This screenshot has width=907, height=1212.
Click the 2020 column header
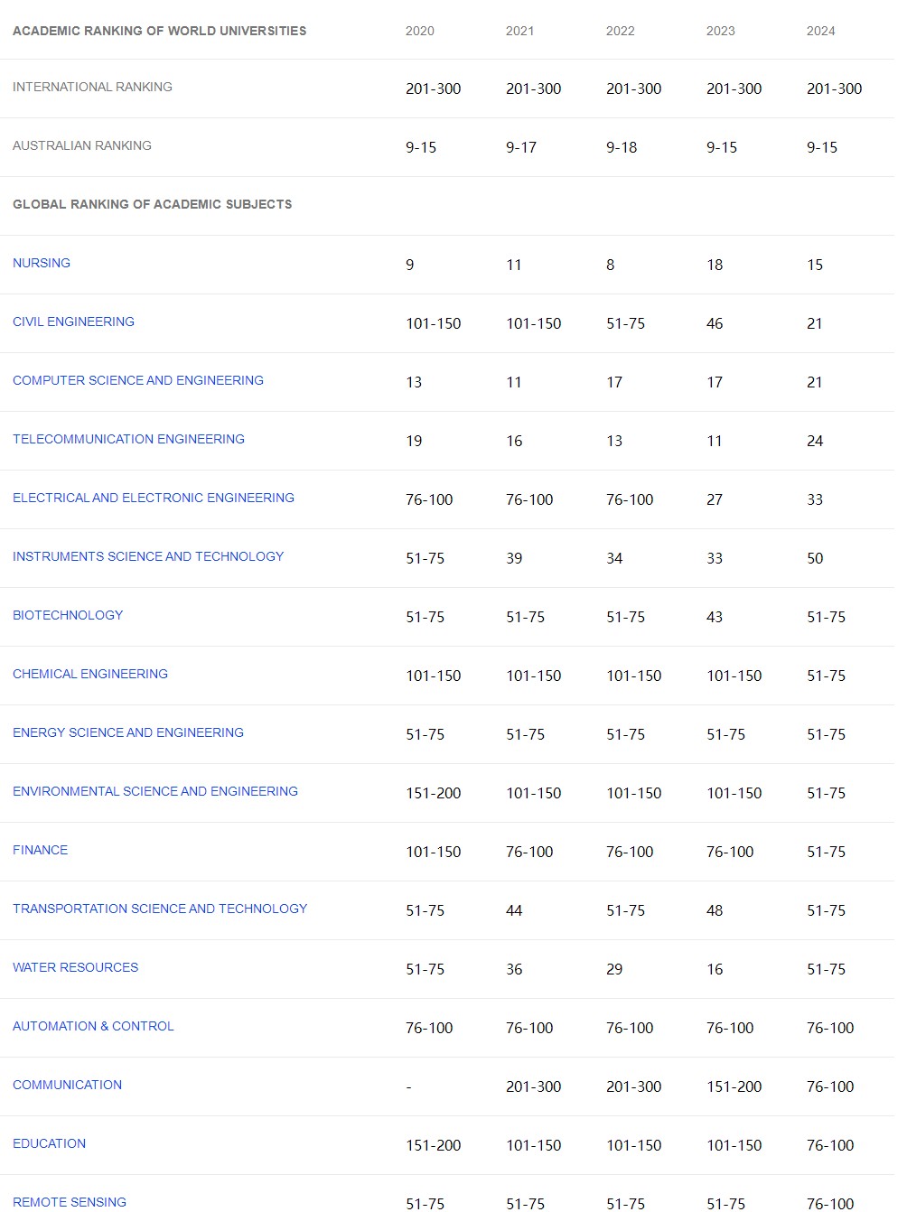click(x=420, y=31)
